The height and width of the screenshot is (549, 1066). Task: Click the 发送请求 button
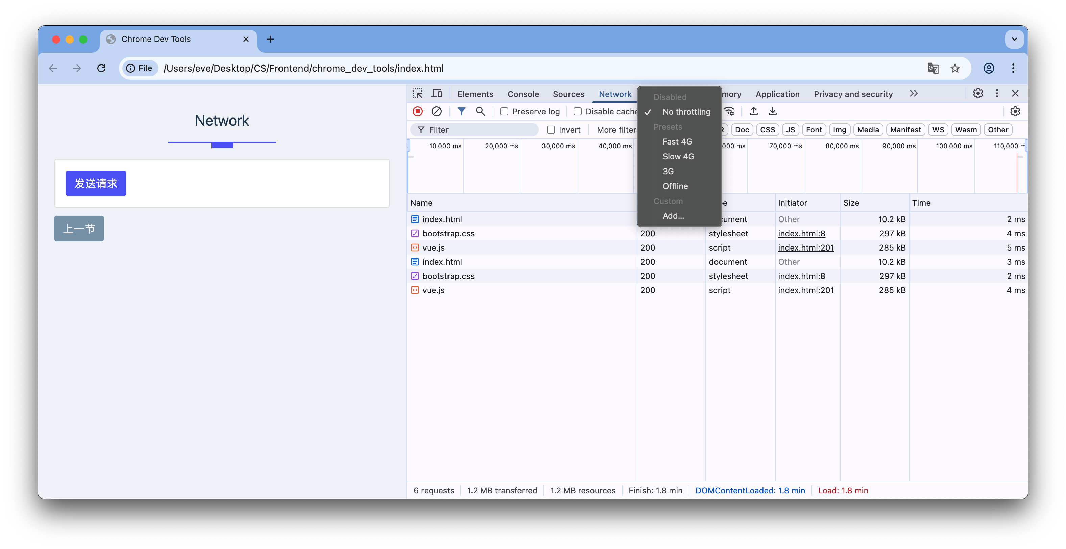[96, 183]
